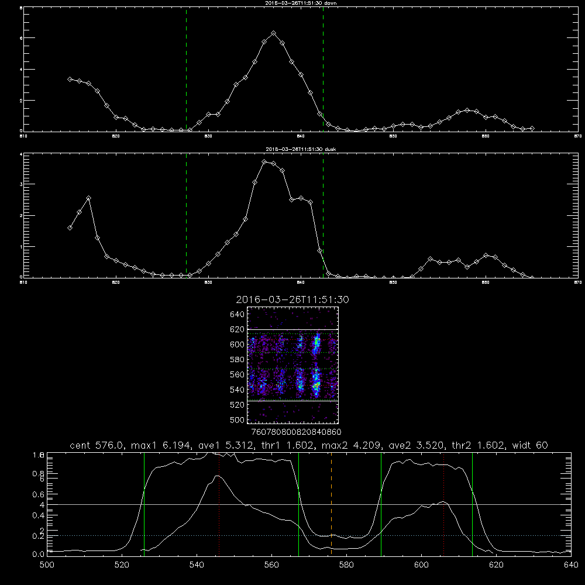The width and height of the screenshot is (585, 585).
Task: Click the timestamp title above the spectral image
Action: click(x=292, y=300)
